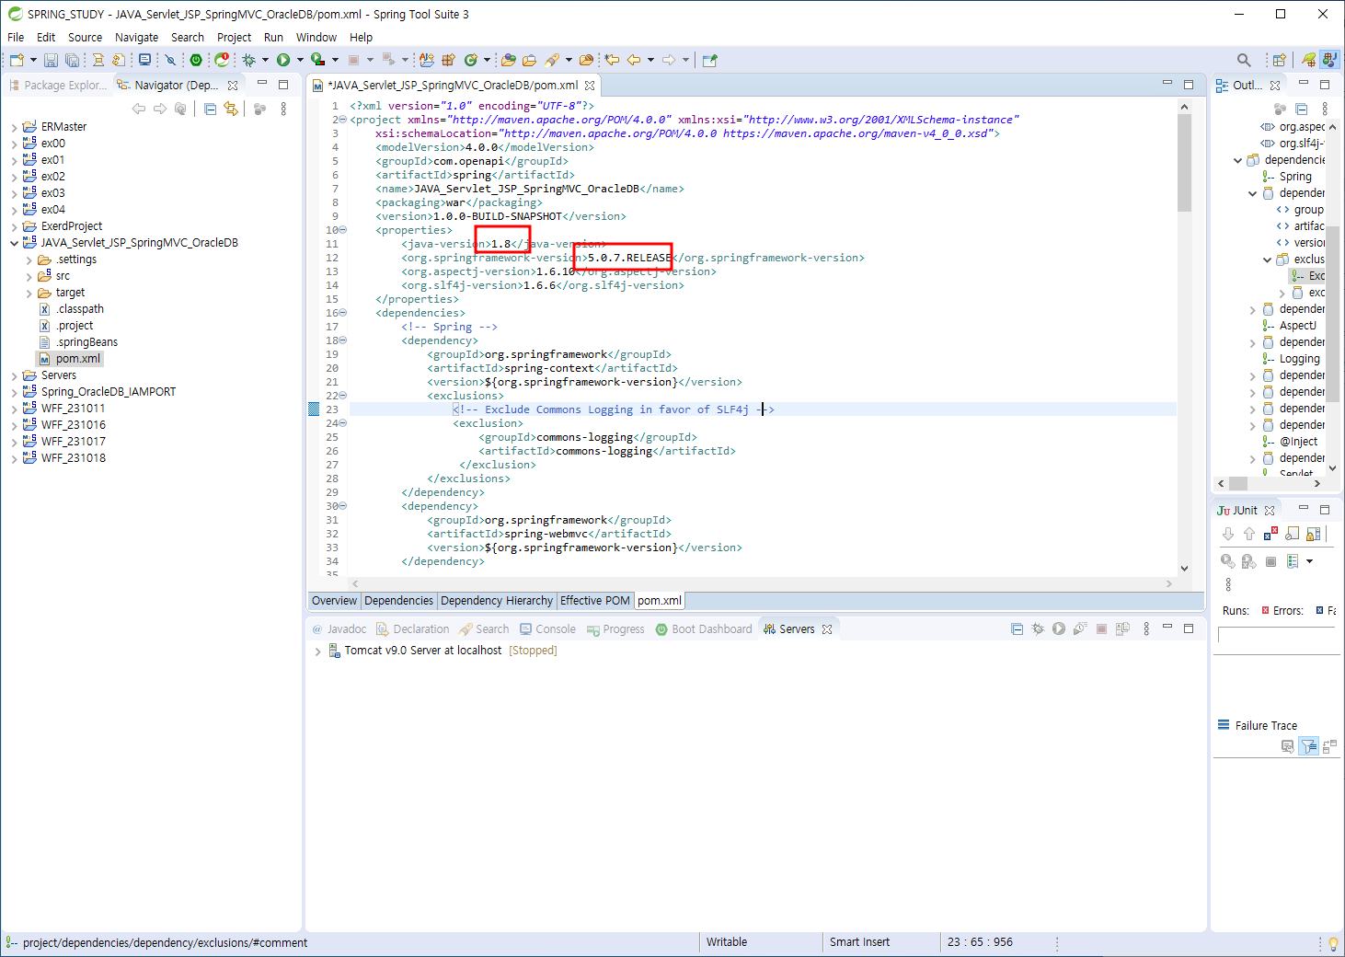Toggle Skip All Breakpoints toolbar icon
Image resolution: width=1345 pixels, height=957 pixels.
(170, 60)
